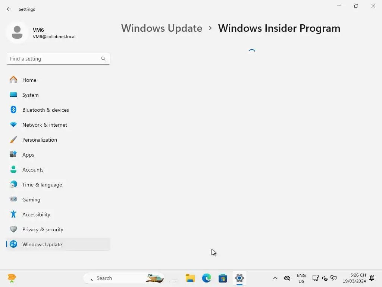This screenshot has height=287, width=382.
Task: Show hidden tray icons chevron
Action: 275,278
